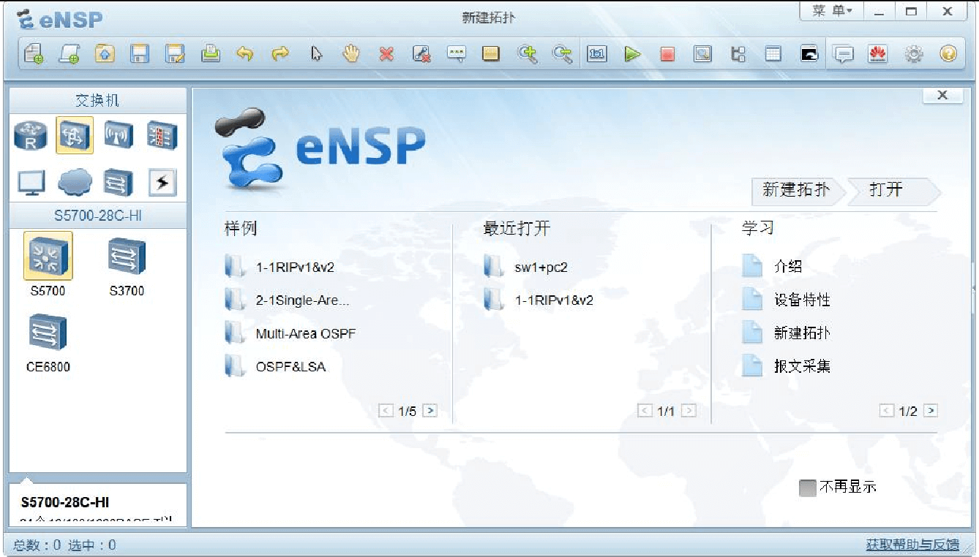Click the text note icon
The width and height of the screenshot is (979, 557).
[x=457, y=54]
